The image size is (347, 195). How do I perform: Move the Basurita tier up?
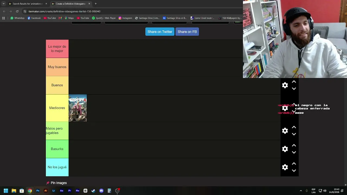(x=294, y=145)
